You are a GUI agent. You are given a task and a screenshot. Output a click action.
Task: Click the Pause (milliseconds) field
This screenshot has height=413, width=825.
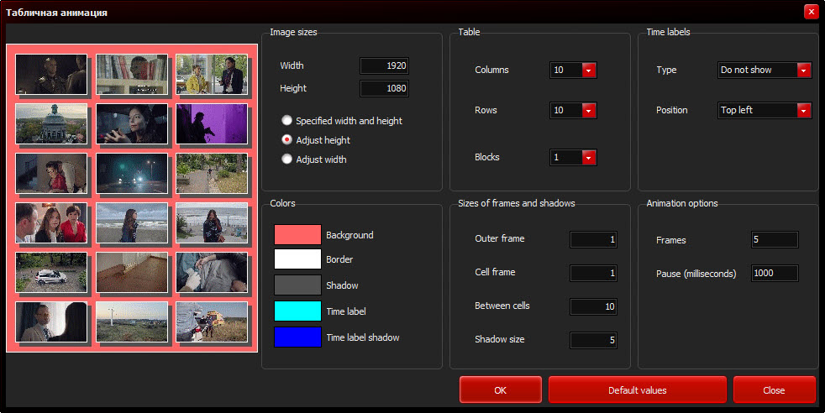[x=775, y=273]
